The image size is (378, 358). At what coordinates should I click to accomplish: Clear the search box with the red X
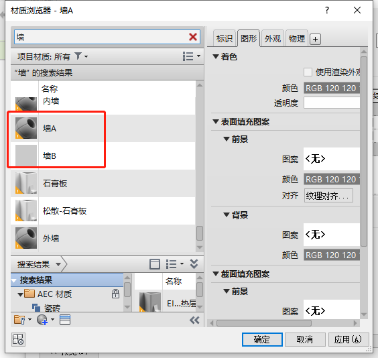coord(193,37)
